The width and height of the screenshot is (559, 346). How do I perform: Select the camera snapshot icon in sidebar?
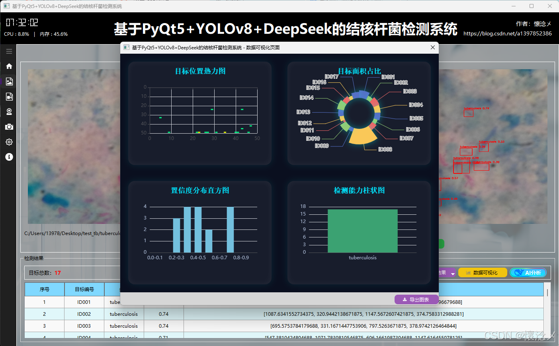[x=9, y=127]
